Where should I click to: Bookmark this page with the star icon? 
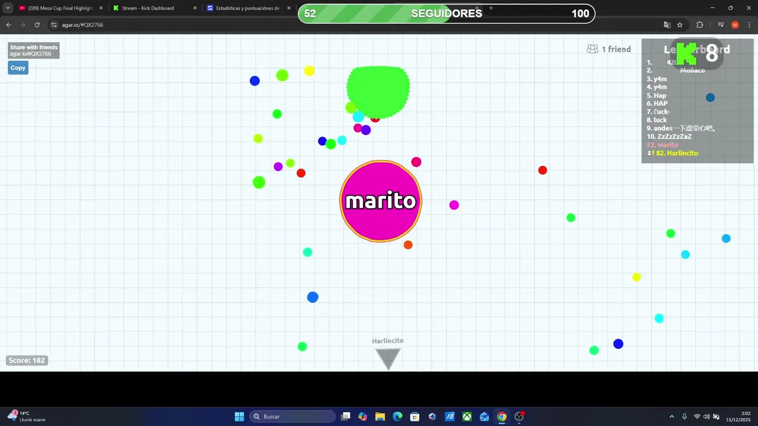[x=680, y=25]
